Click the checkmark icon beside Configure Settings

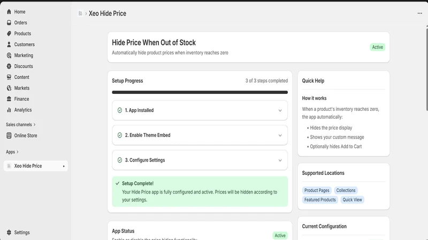119,160
